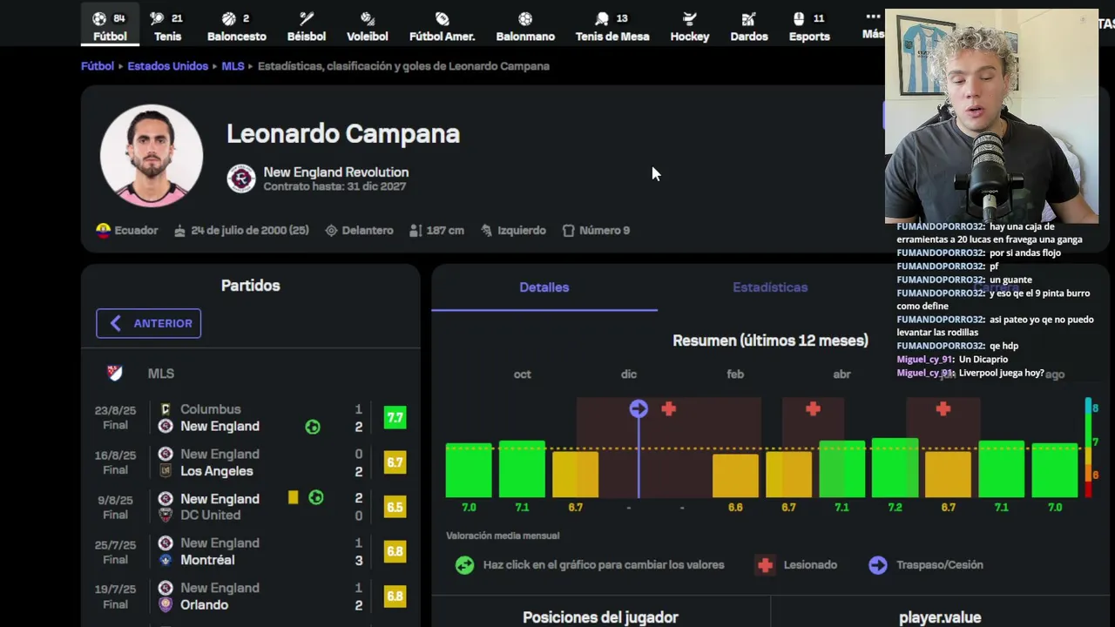Image resolution: width=1115 pixels, height=627 pixels.
Task: Open the Columbus vs New England match
Action: pos(251,417)
